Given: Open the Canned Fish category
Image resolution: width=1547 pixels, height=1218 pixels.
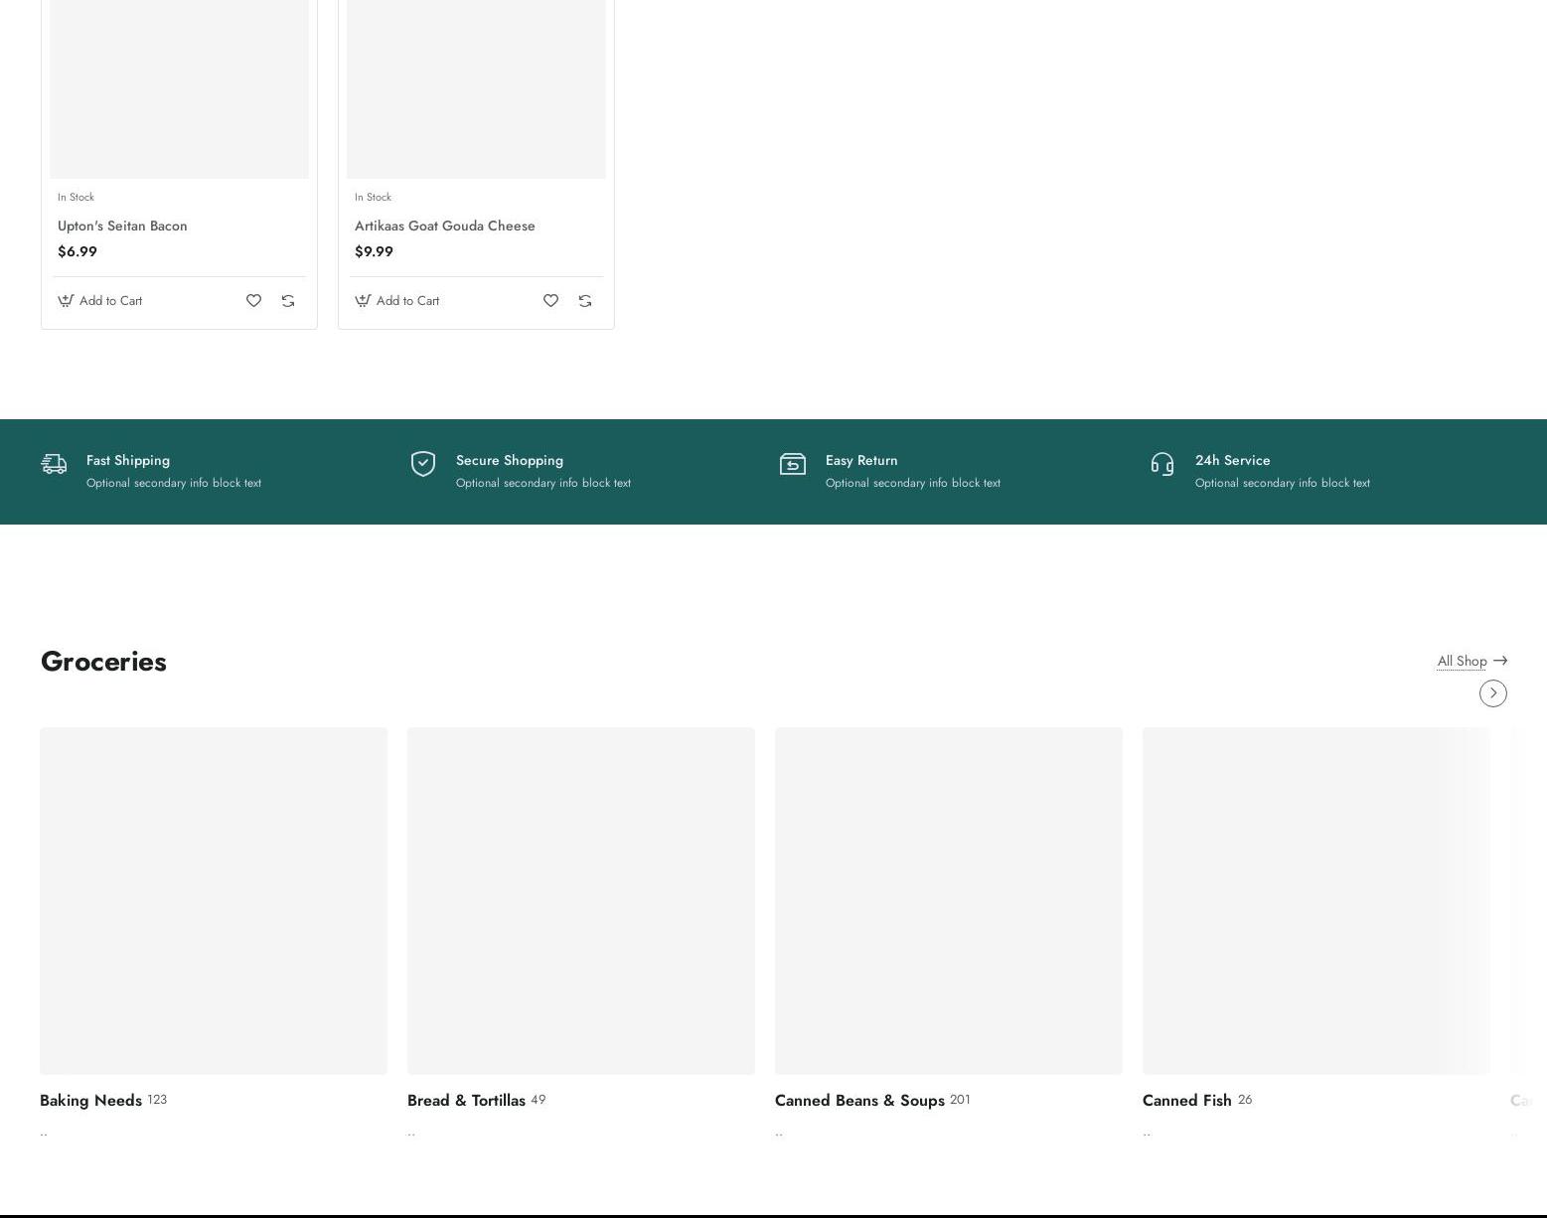Looking at the screenshot, I should coord(1186,1100).
